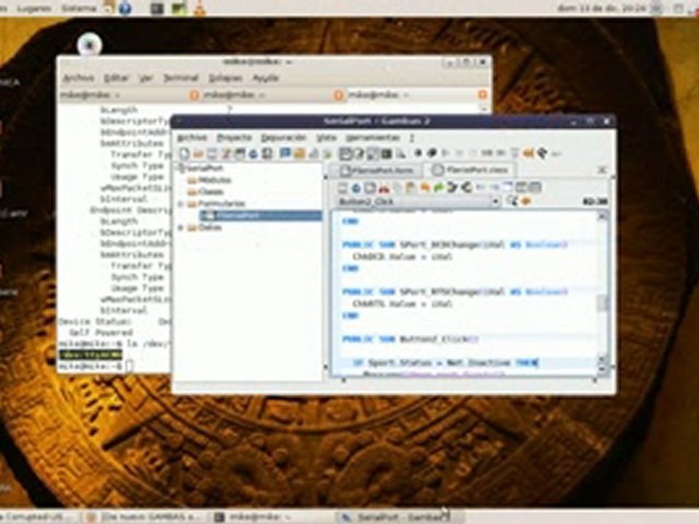Click the code editor scrollbar down arrow
The width and height of the screenshot is (699, 524).
pyautogui.click(x=602, y=369)
